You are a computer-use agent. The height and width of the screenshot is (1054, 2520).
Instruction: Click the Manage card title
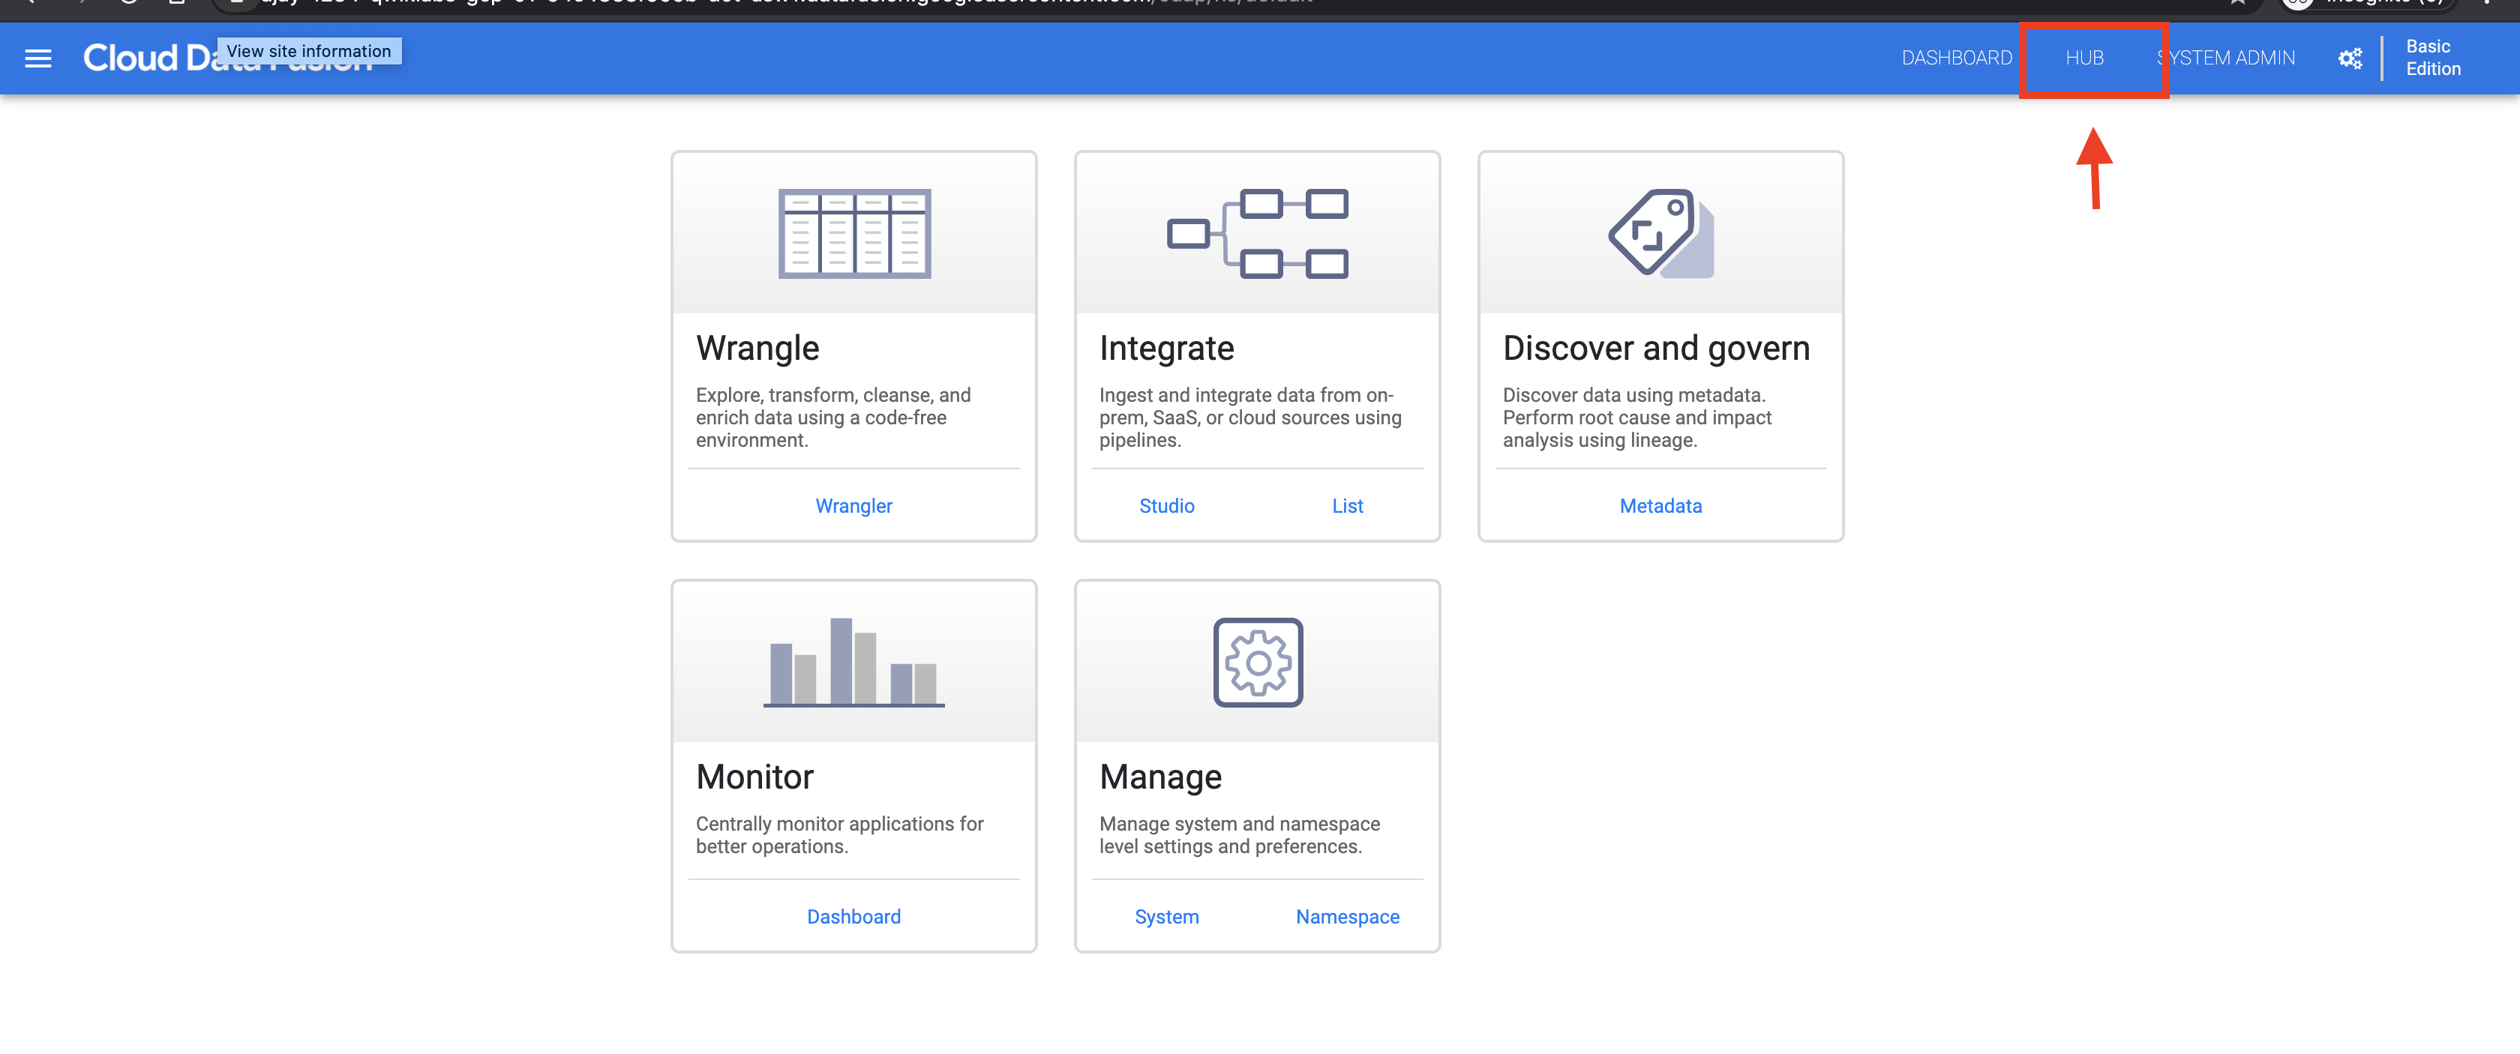point(1161,777)
